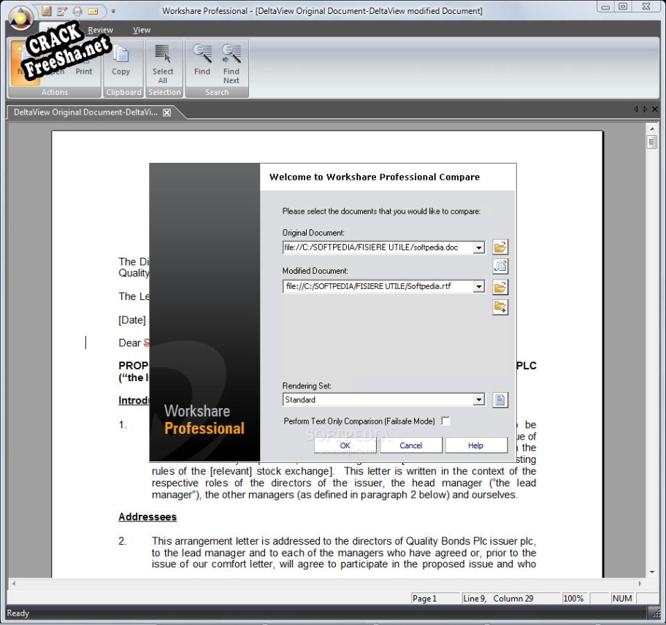Viewport: 666px width, 625px height.
Task: Browse for the Modified Document via folder icon
Action: tap(500, 287)
